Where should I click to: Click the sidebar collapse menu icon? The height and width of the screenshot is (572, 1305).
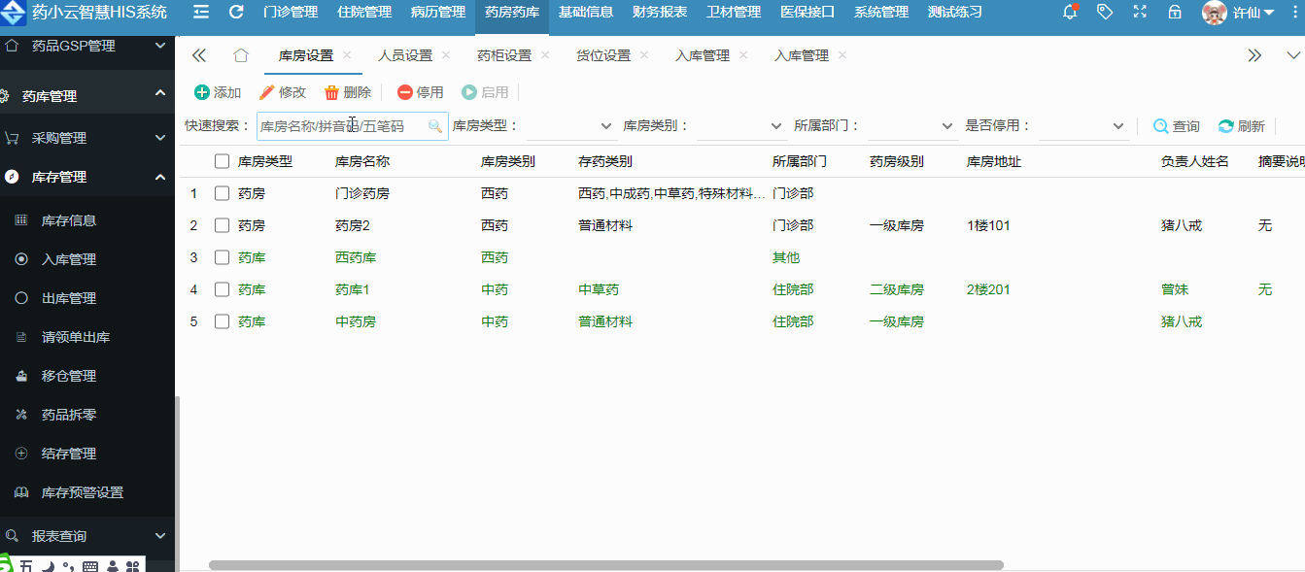201,12
